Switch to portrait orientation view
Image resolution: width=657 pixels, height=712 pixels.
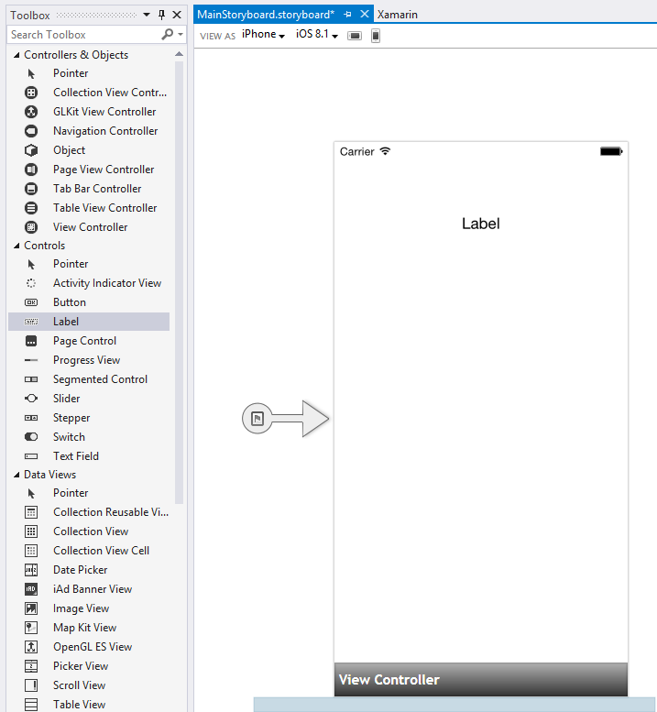click(376, 36)
